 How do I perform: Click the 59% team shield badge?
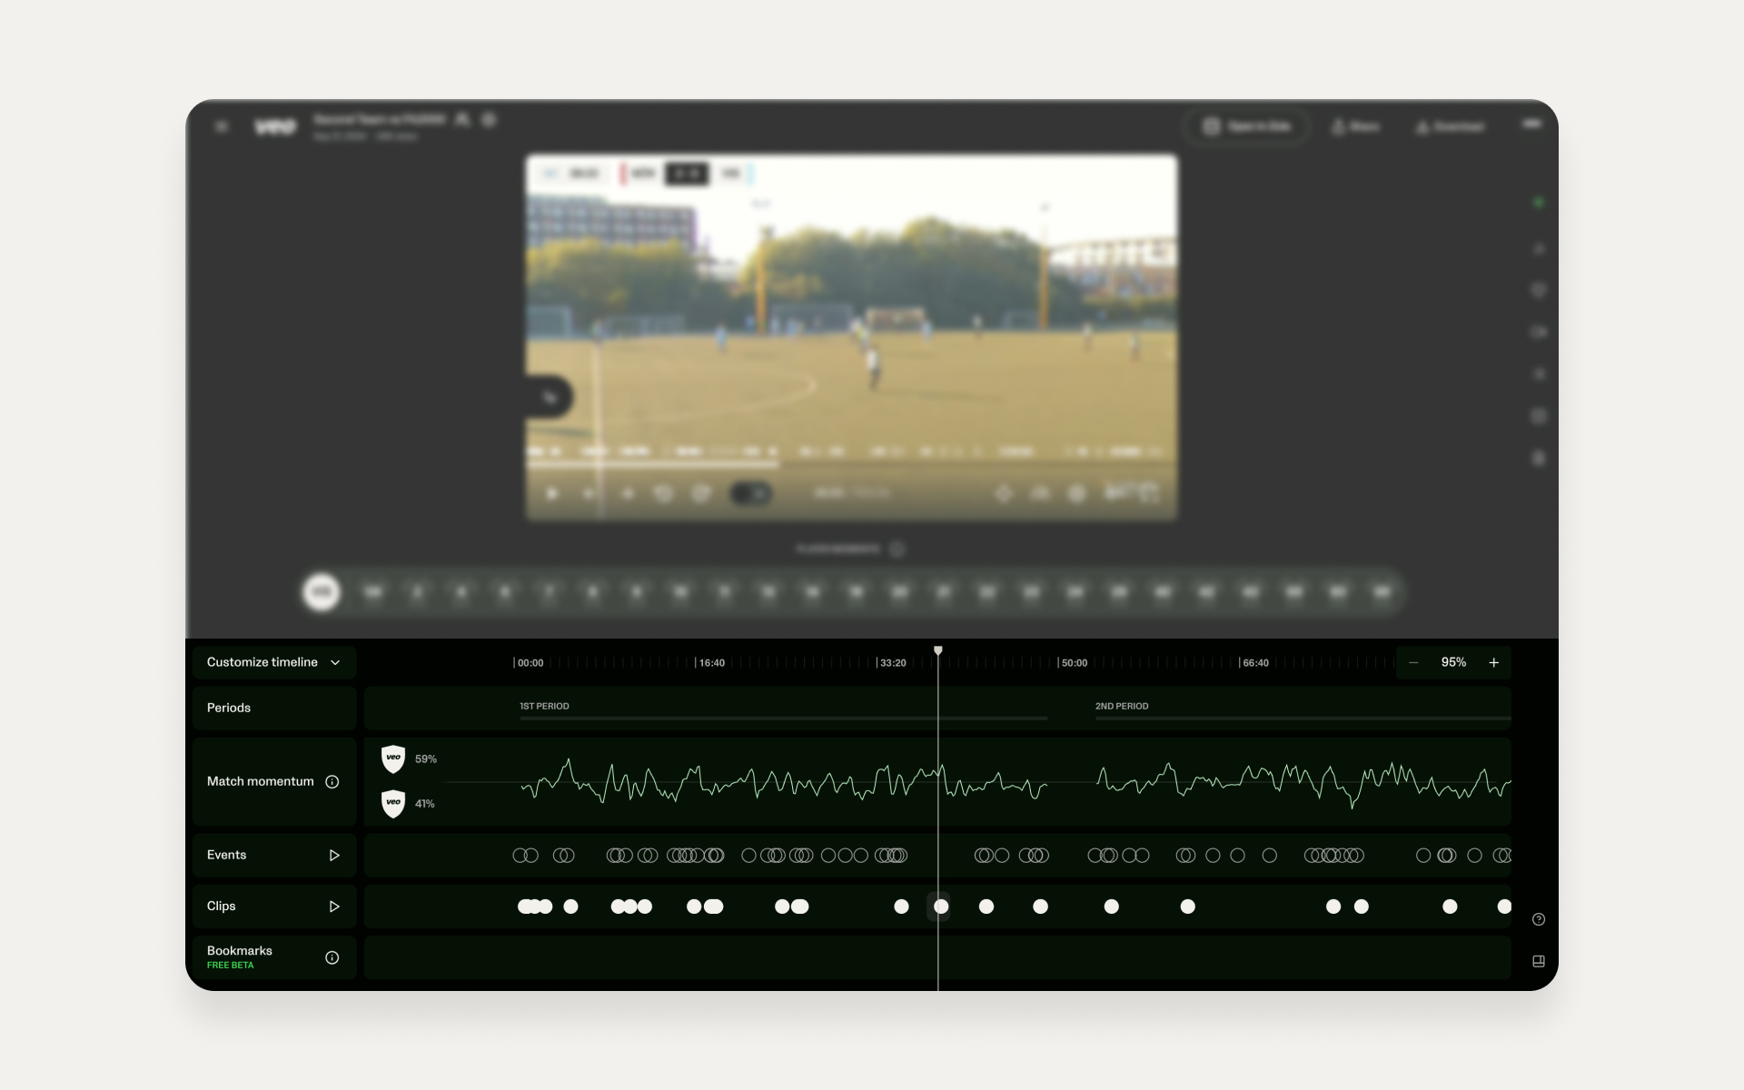pos(393,759)
